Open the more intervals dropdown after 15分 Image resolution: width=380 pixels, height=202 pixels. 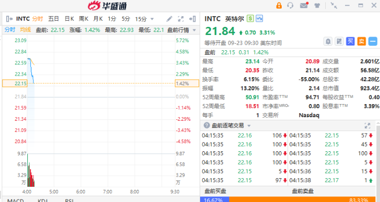pyautogui.click(x=152, y=19)
